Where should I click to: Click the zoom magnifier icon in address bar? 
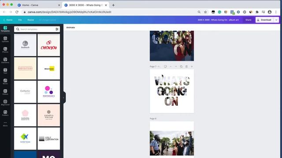click(199, 12)
